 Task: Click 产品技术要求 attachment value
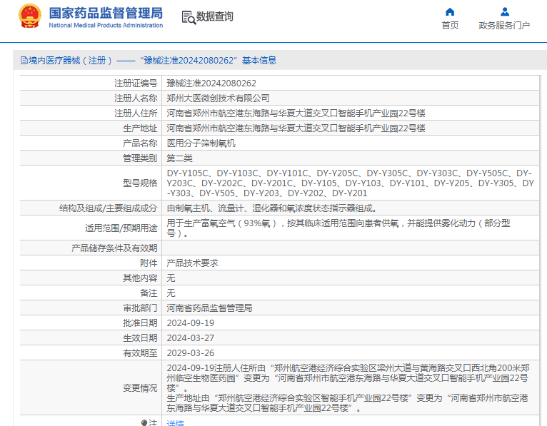click(x=192, y=263)
